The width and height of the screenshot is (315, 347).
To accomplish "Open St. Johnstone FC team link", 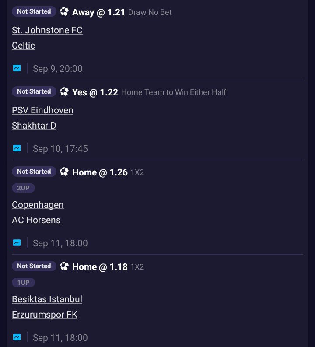I will click(47, 30).
